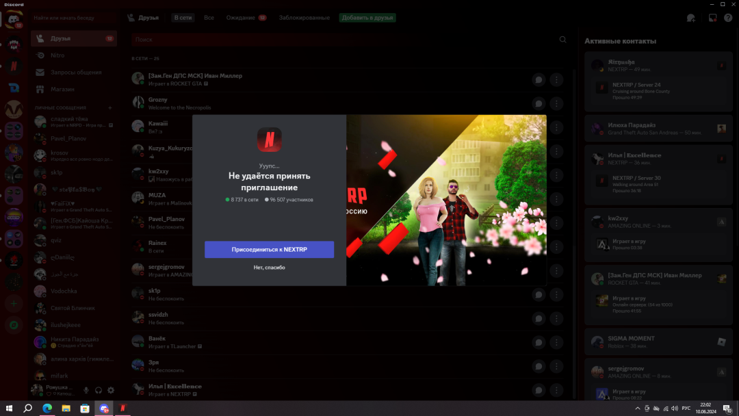
Task: Open DM with Никита Парадайз
Action: coord(73,342)
